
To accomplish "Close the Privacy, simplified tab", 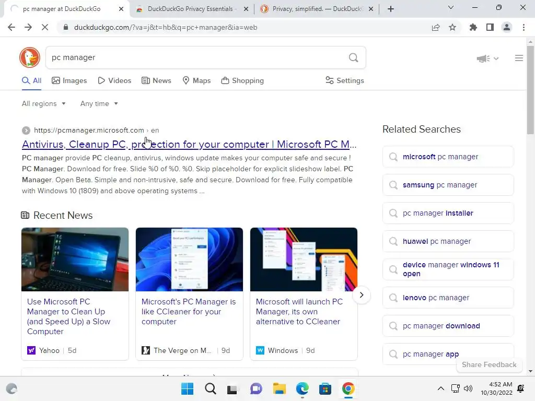I will [x=371, y=9].
